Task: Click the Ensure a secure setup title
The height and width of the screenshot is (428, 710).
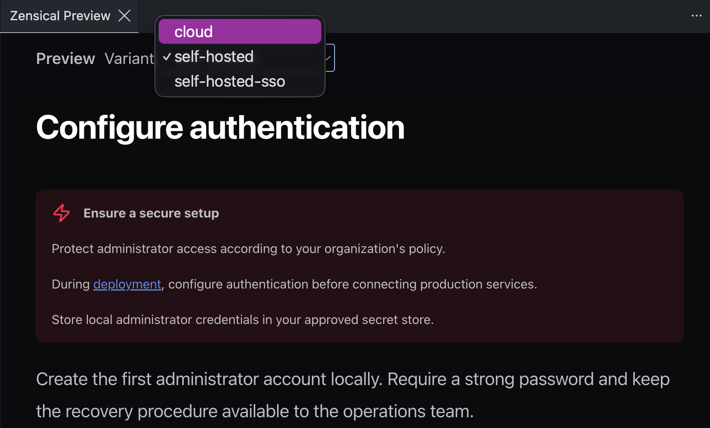Action: coord(151,213)
